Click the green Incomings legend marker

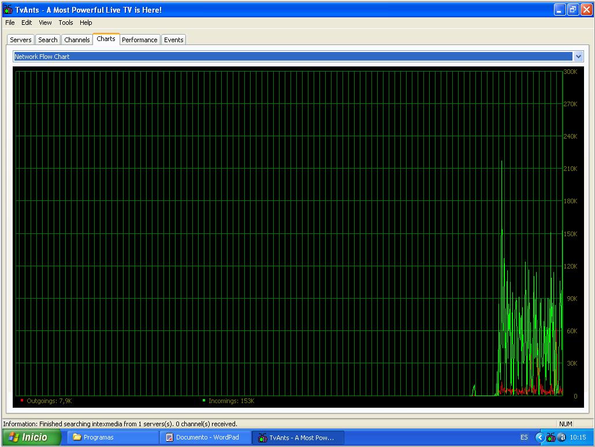click(x=204, y=400)
